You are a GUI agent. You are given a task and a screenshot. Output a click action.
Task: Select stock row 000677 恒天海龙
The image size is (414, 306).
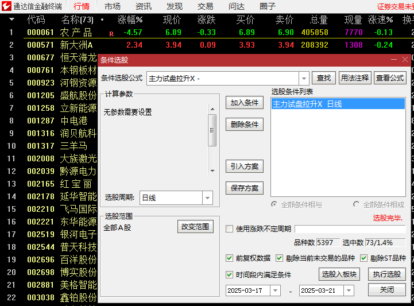49,57
